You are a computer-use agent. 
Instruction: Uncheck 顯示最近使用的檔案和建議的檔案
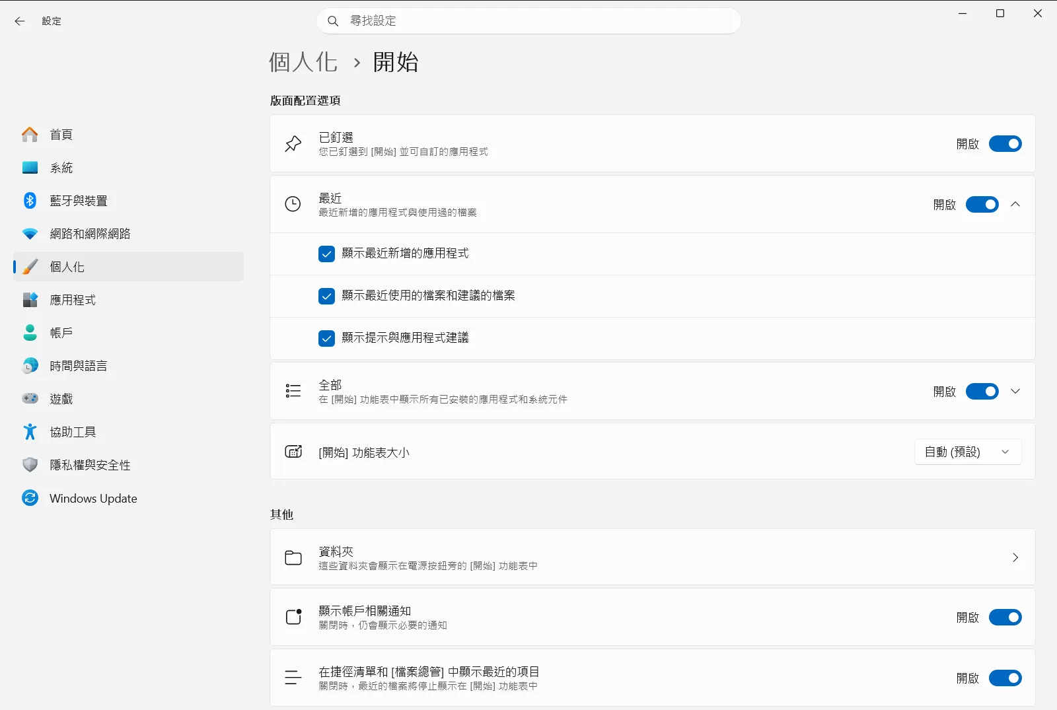[x=326, y=297]
